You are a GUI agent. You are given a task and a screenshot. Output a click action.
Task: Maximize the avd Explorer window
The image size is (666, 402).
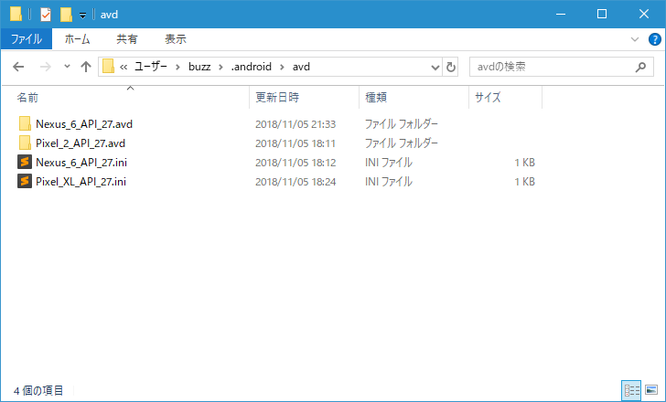pyautogui.click(x=602, y=14)
